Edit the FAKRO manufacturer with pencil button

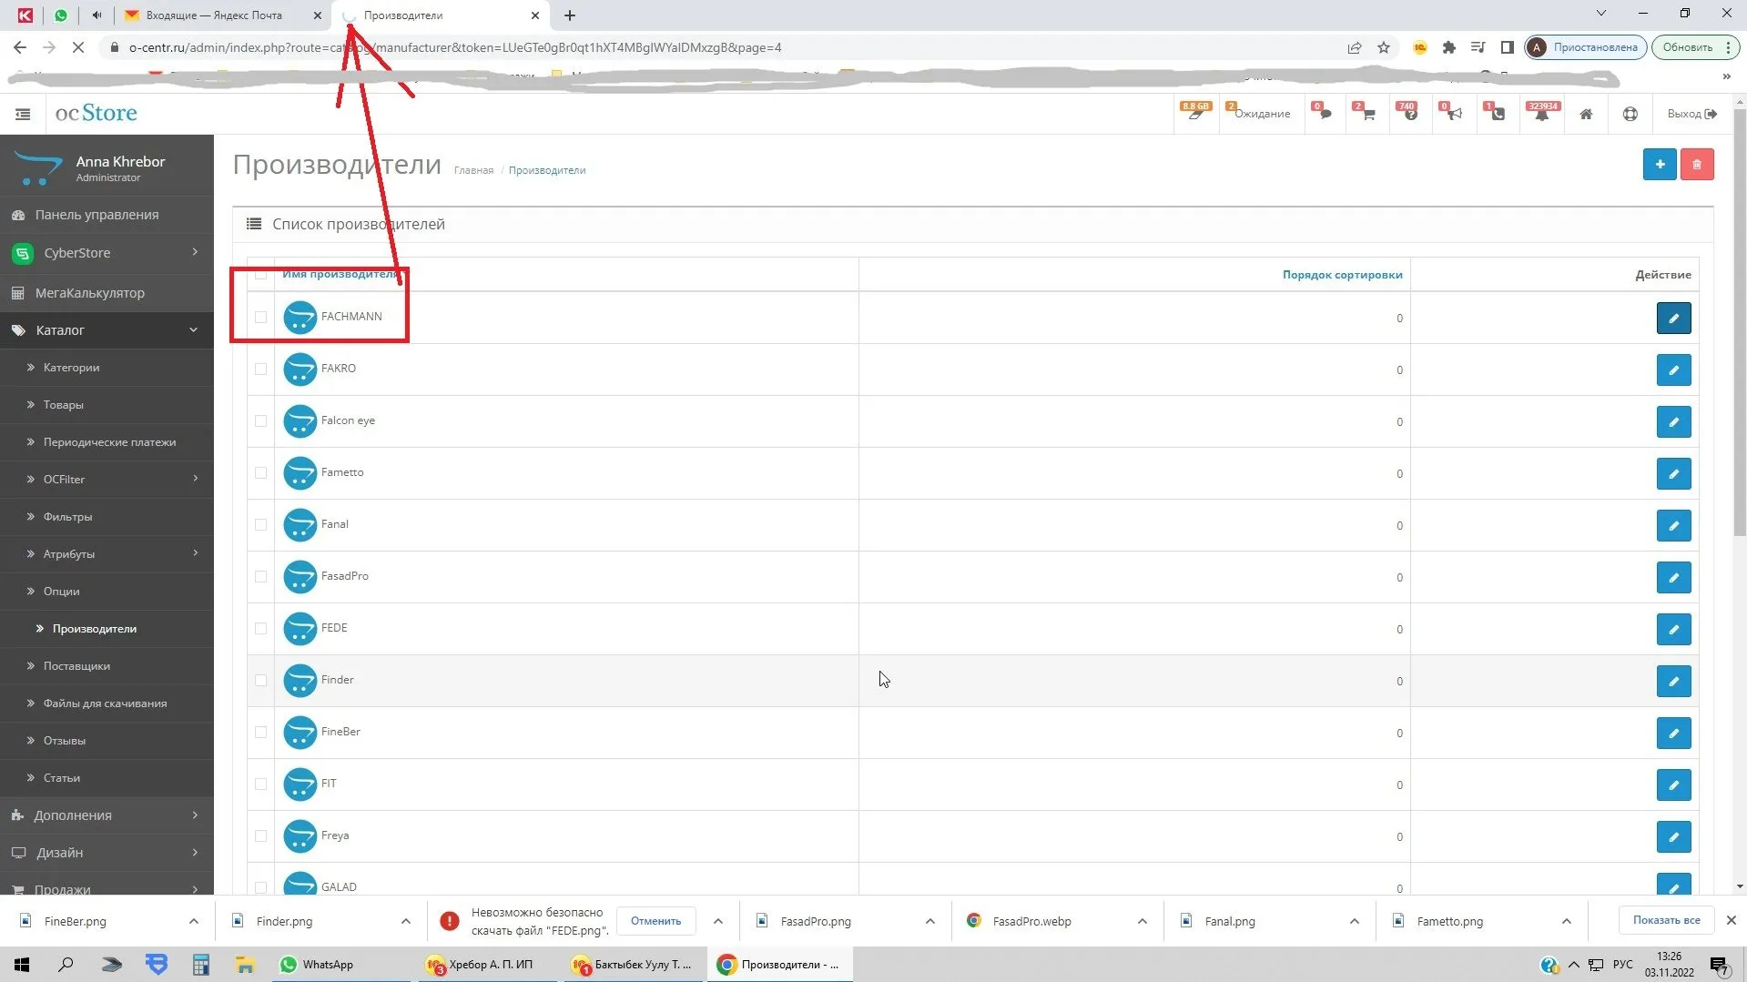click(x=1673, y=370)
